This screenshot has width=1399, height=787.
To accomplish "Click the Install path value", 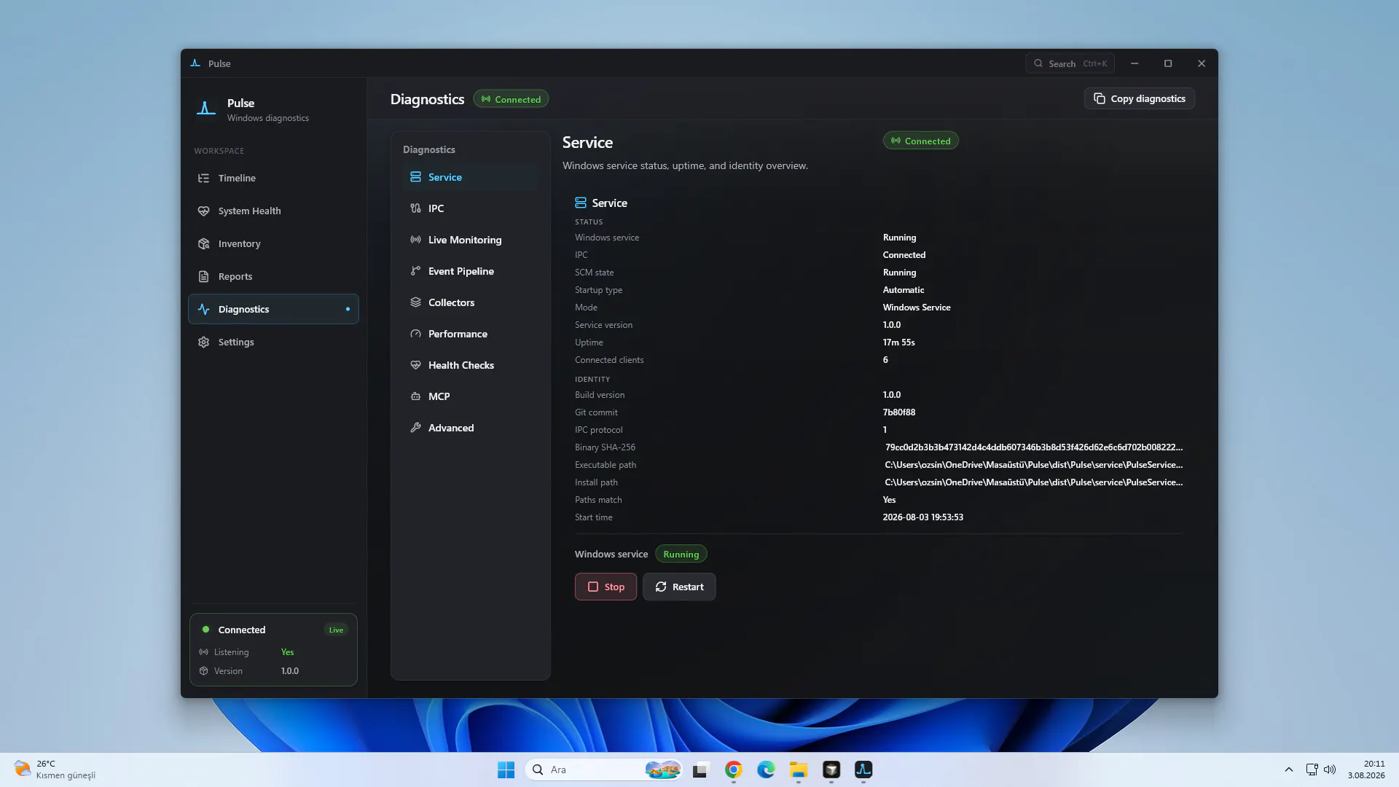I will (1034, 482).
